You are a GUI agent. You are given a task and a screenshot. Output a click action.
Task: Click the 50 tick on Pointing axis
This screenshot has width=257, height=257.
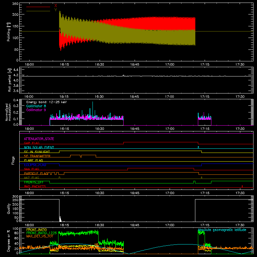pos(16,50)
